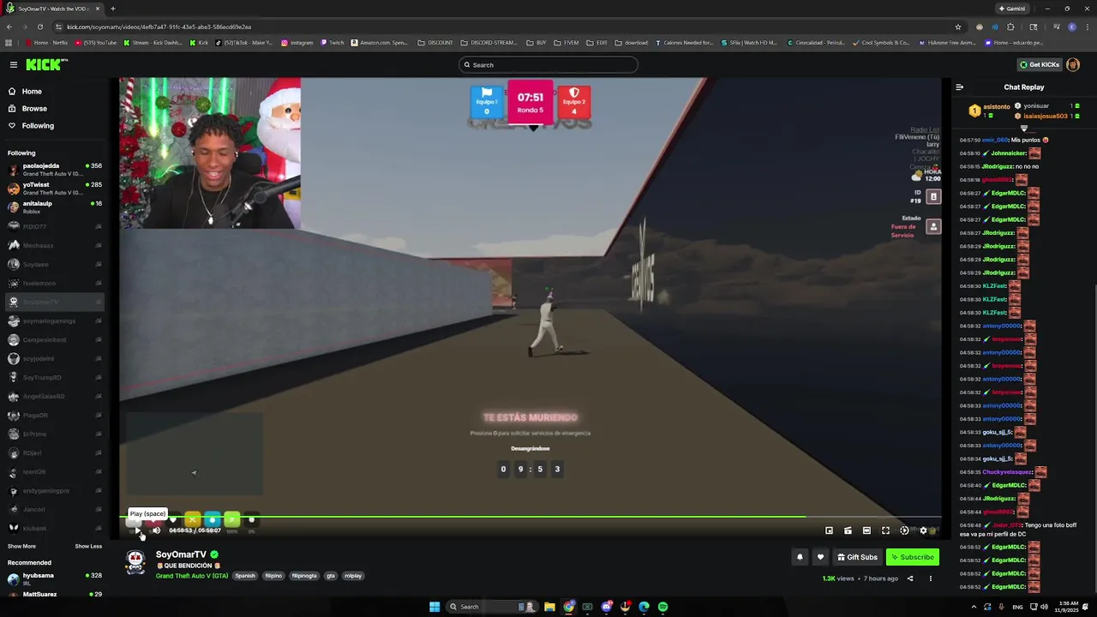The image size is (1097, 617).
Task: Open offline channel RDjavi
Action: tap(55, 452)
